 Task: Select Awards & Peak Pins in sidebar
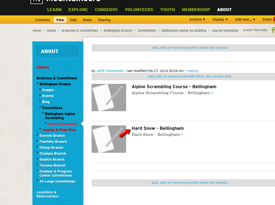(x=59, y=130)
